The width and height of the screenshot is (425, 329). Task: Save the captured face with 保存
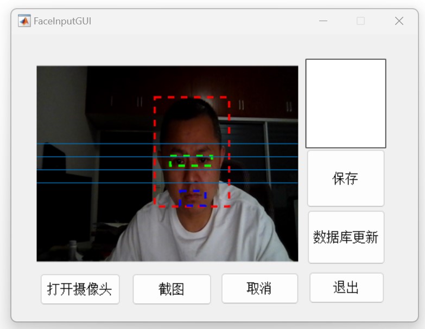point(346,178)
